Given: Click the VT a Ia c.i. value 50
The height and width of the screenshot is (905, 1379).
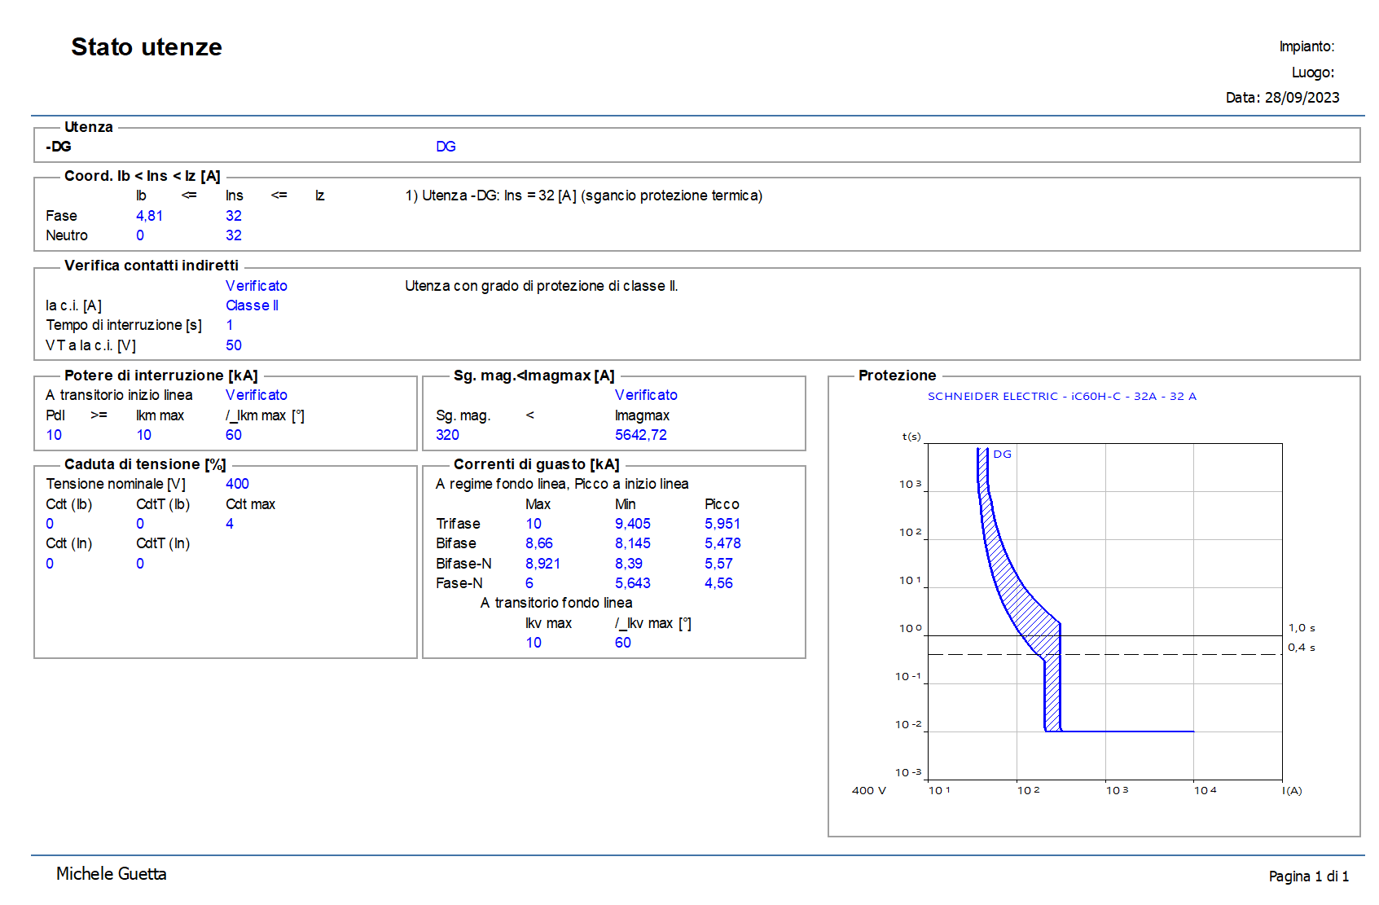Looking at the screenshot, I should [x=234, y=345].
